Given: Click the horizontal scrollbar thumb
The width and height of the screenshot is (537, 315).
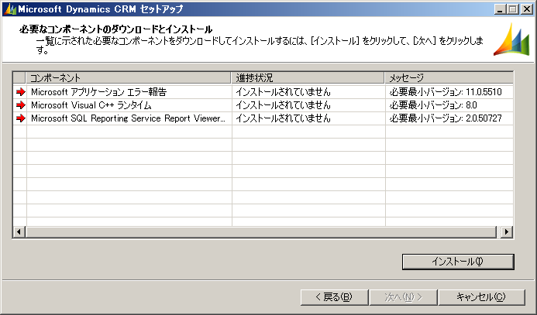Looking at the screenshot, I should click(261, 232).
